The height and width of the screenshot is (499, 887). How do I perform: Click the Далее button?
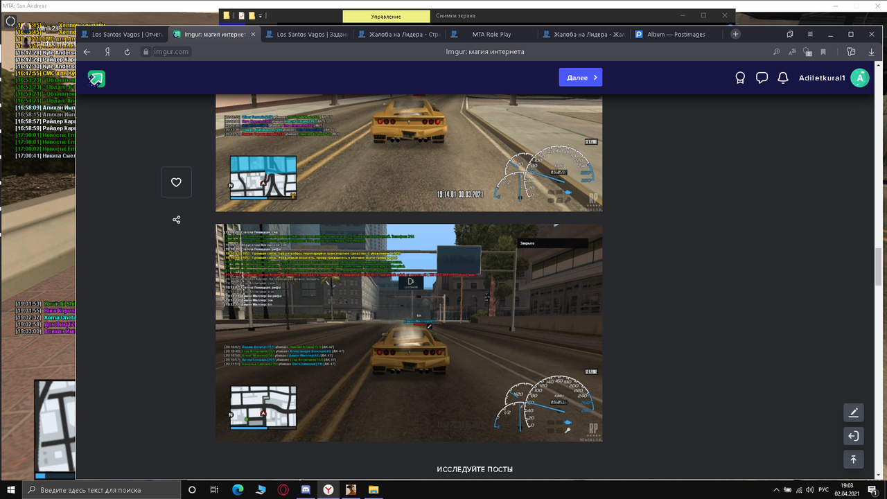pyautogui.click(x=581, y=78)
